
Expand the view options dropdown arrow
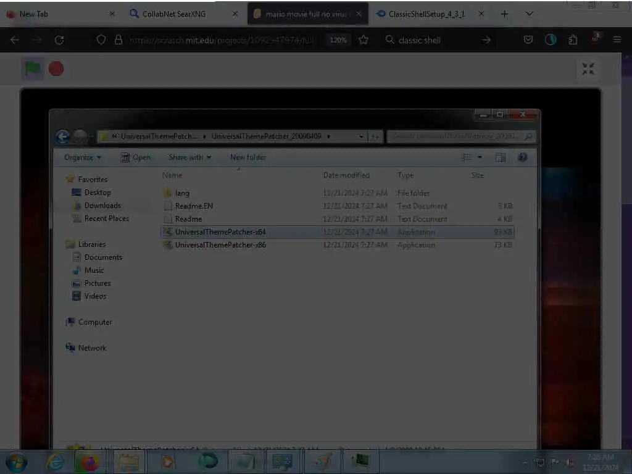pos(480,157)
